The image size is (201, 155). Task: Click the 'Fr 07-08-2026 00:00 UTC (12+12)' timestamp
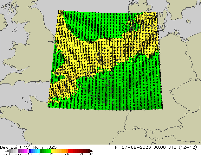point(156,147)
